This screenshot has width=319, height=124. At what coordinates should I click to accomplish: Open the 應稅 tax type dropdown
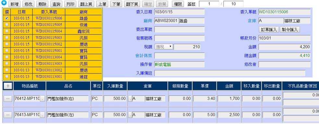[x=164, y=47]
